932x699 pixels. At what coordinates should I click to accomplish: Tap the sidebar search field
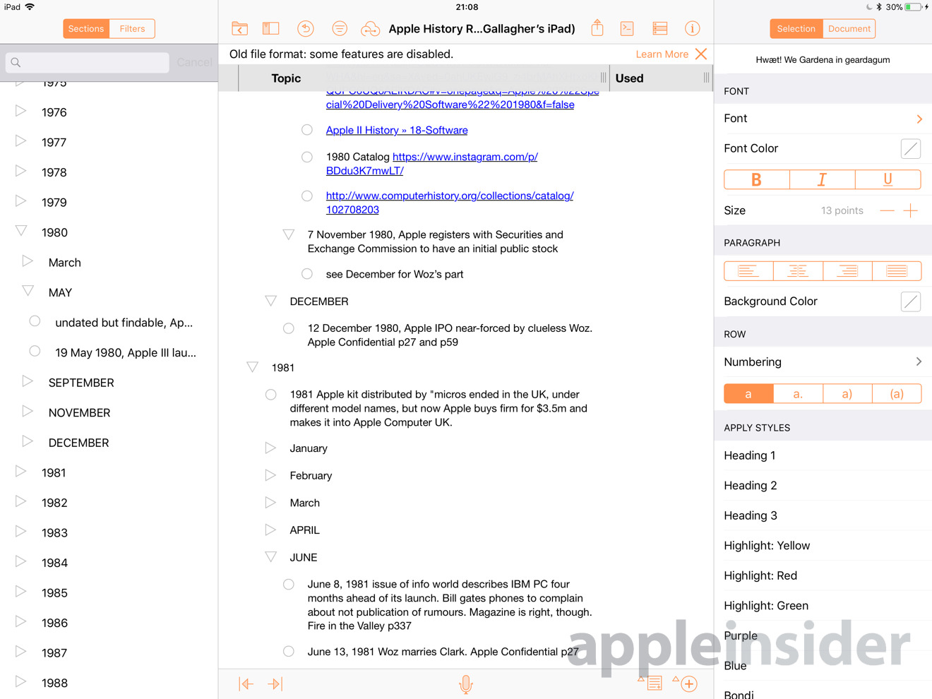click(88, 63)
